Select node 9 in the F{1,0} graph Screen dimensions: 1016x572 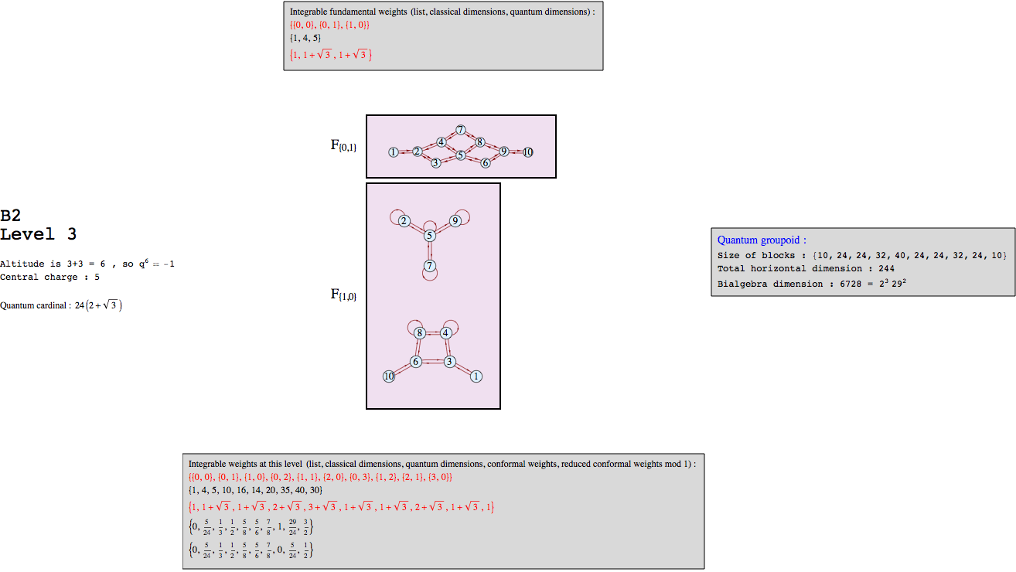point(455,221)
